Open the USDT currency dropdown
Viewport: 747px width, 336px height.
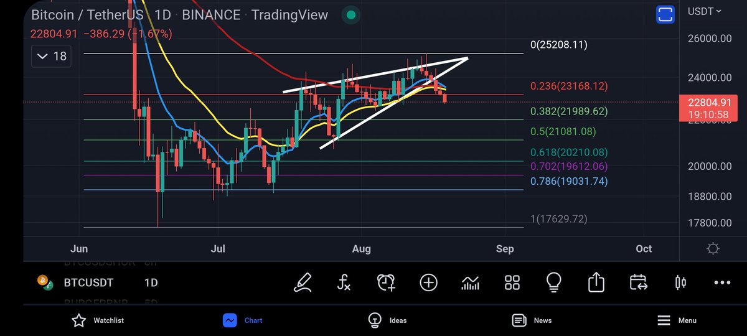click(x=705, y=11)
